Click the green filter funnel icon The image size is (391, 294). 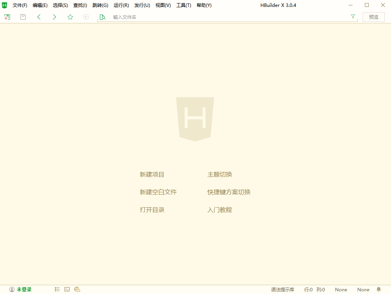click(x=353, y=17)
